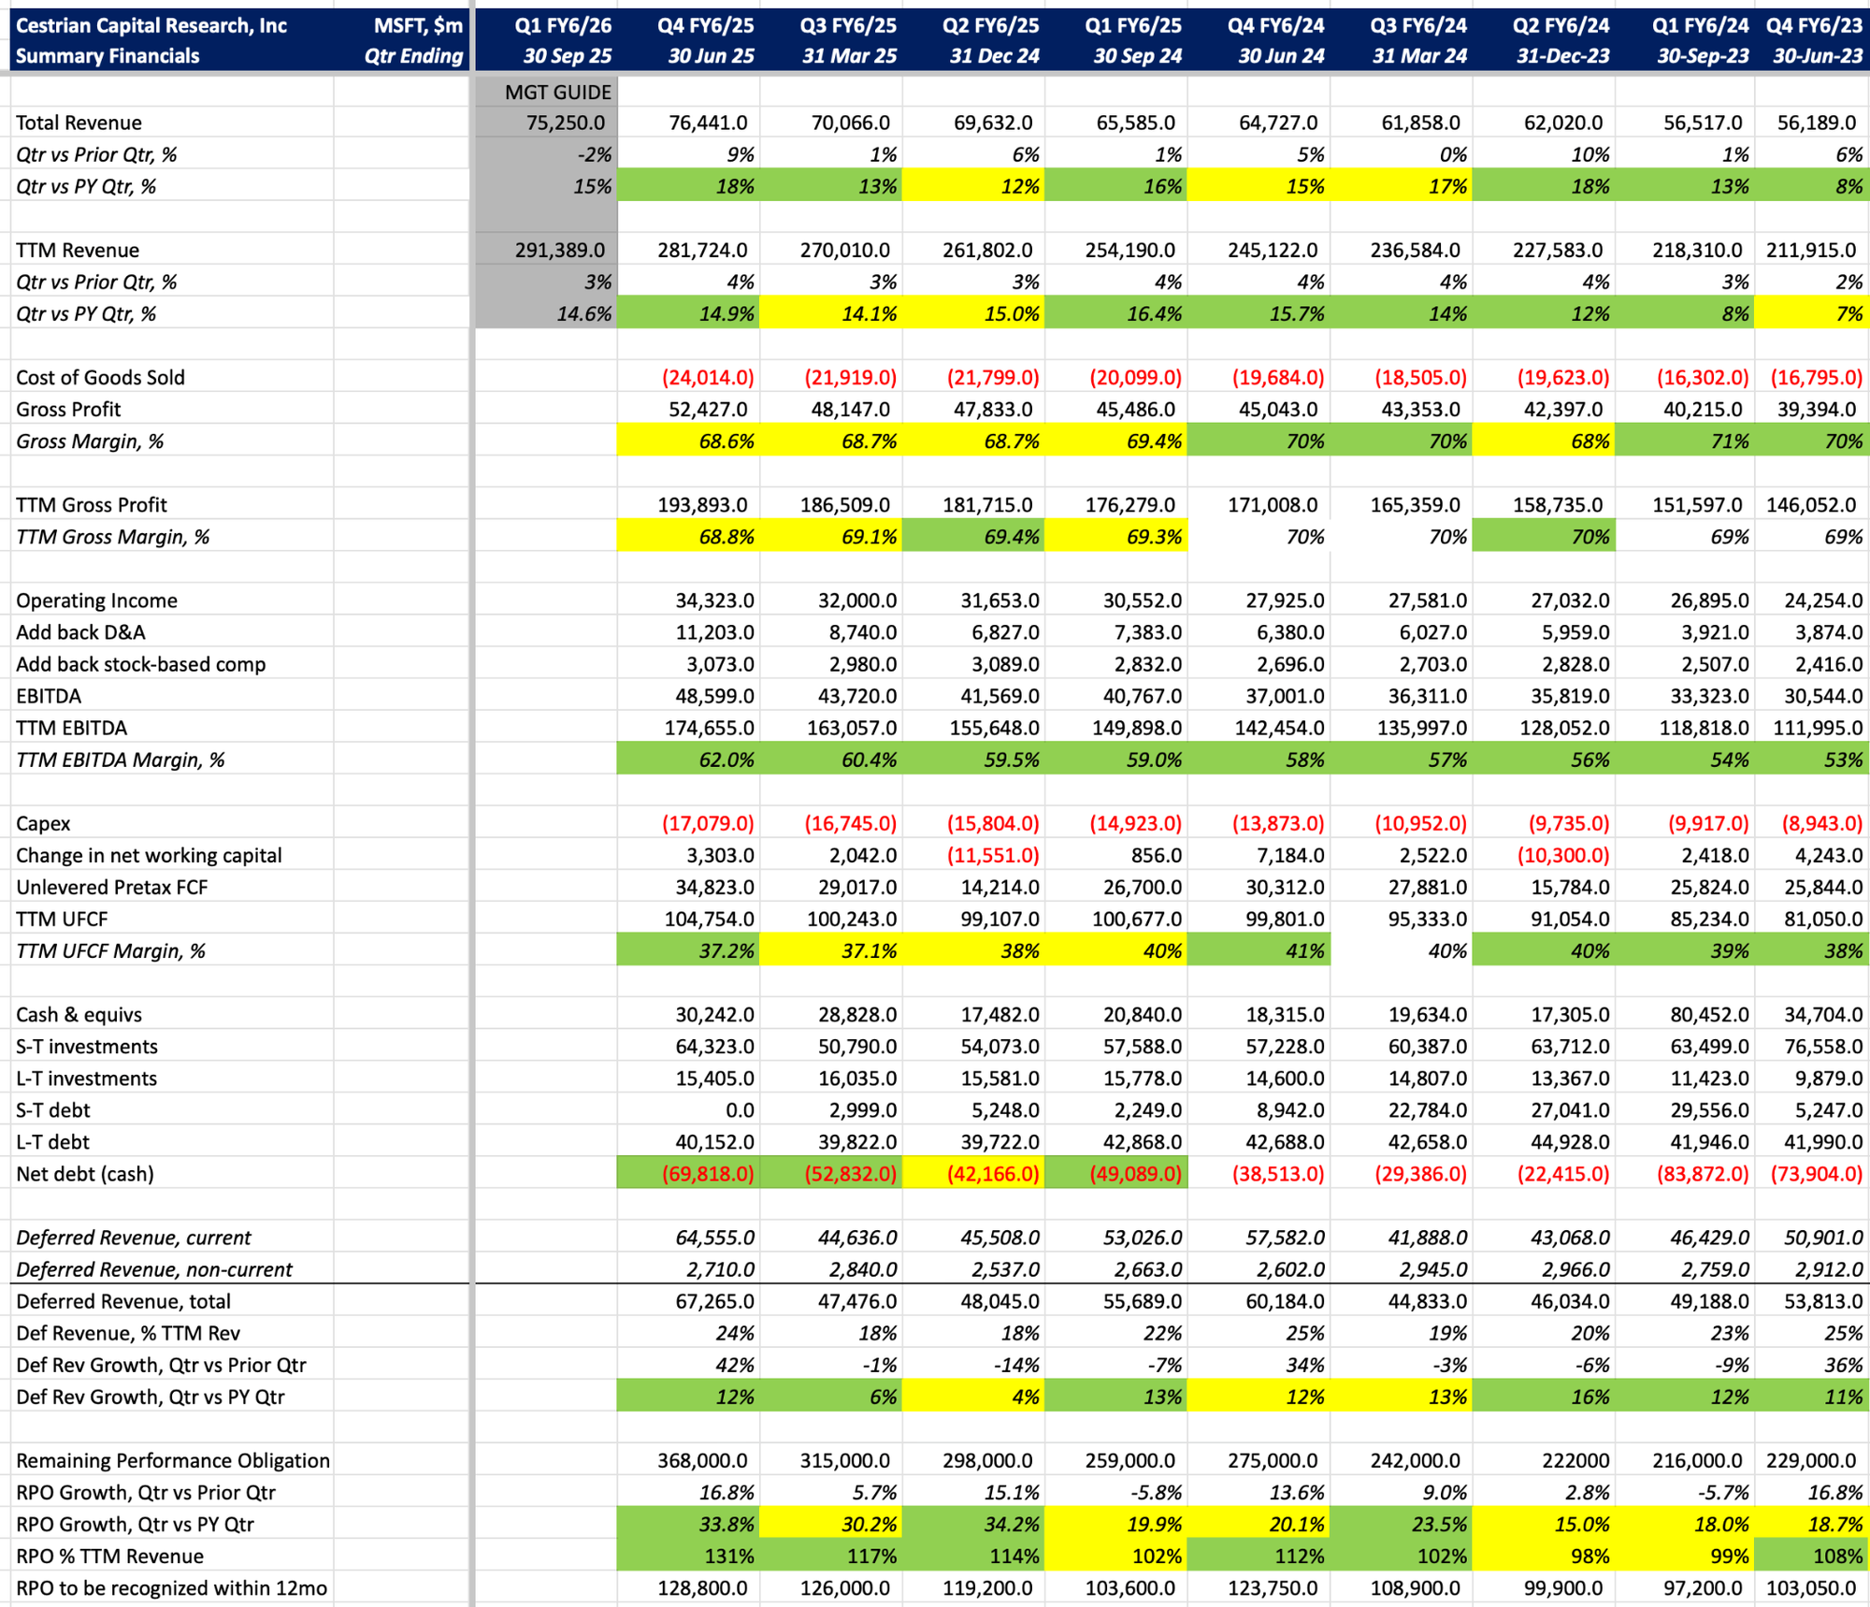1870x1607 pixels.
Task: Select Q4 FY6/25 total revenue 76,441.0
Action: tap(711, 123)
